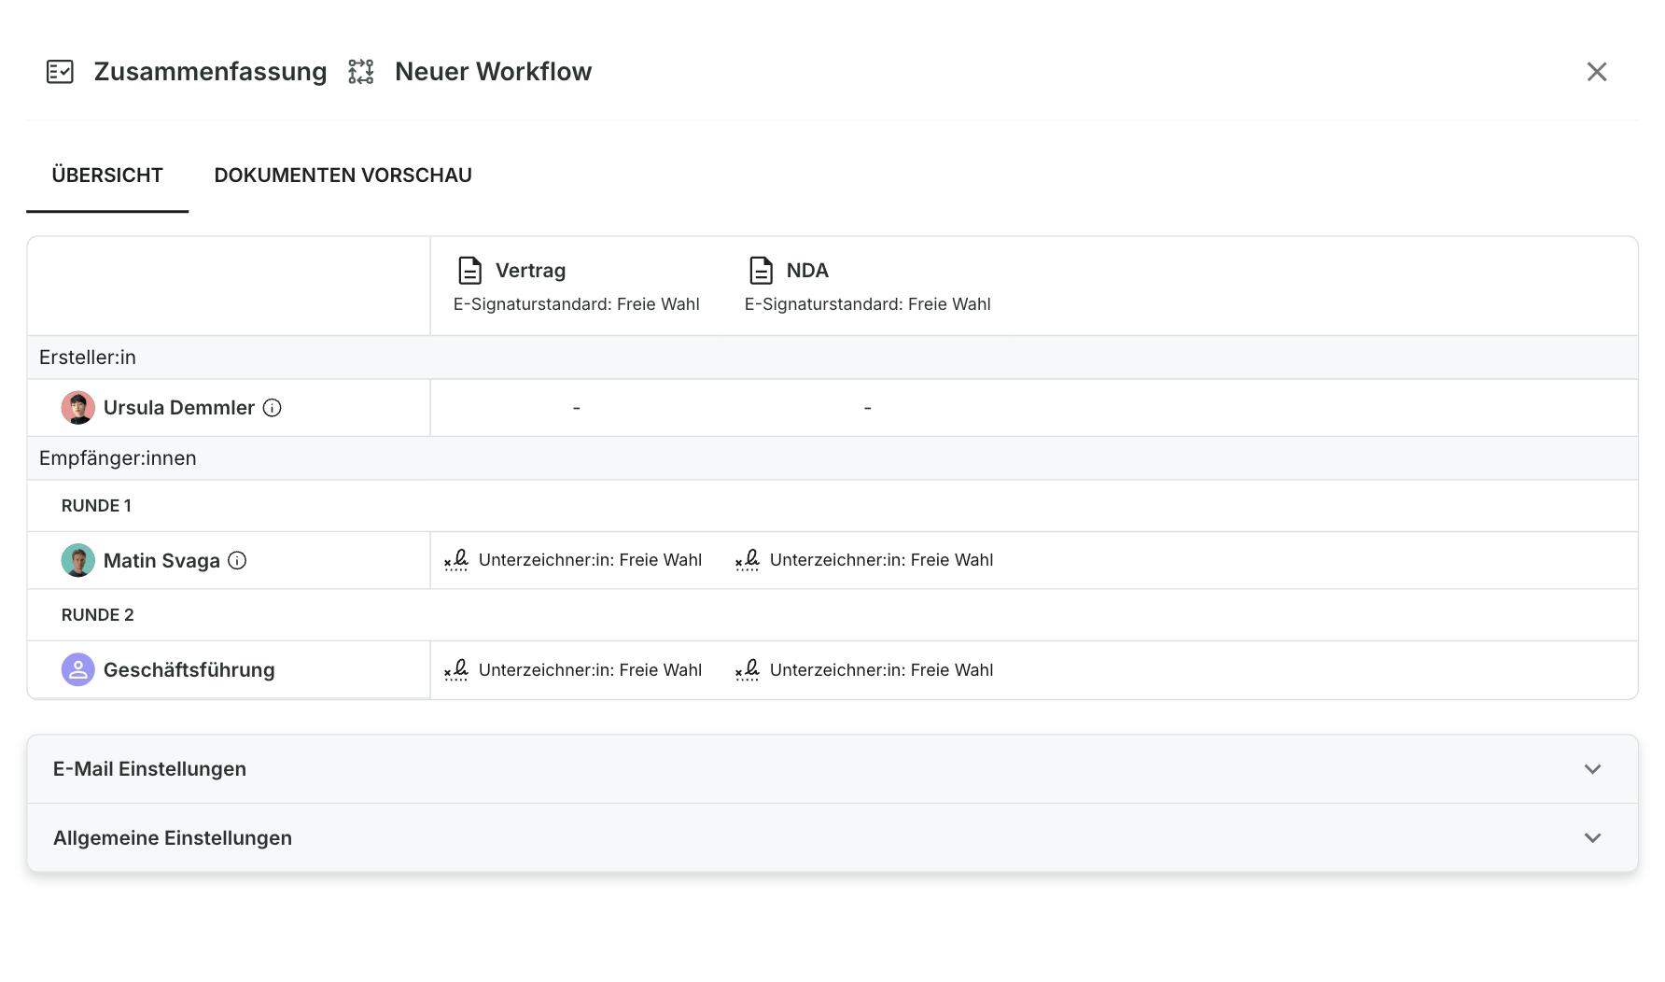Show info icon next to Matin Svaga

238,561
